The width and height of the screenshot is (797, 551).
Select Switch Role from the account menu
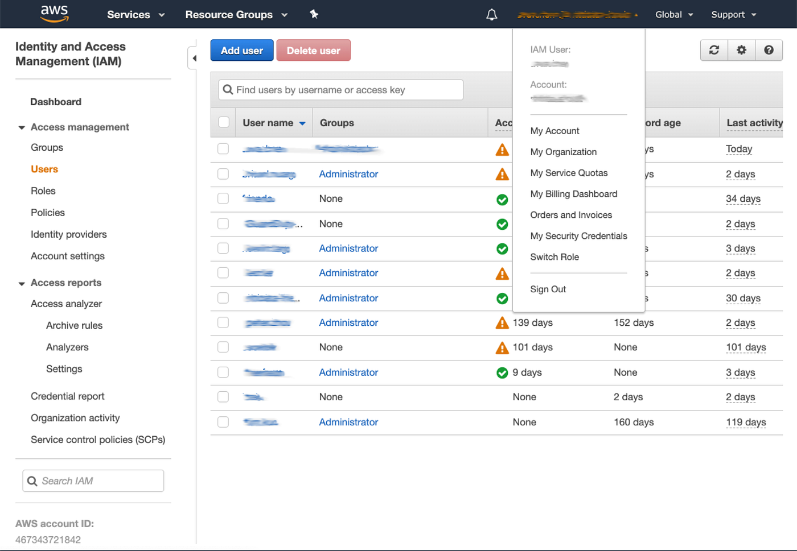point(554,257)
